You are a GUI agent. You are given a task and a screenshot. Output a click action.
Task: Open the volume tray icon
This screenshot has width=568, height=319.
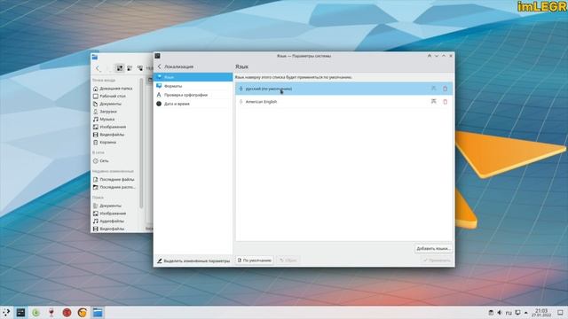pyautogui.click(x=499, y=313)
